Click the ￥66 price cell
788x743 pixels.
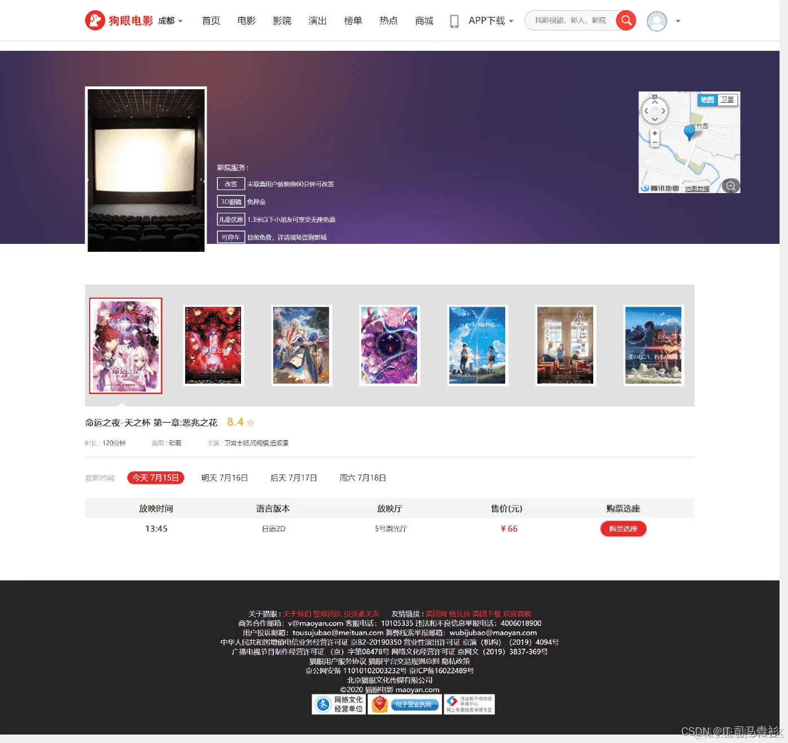[x=509, y=529]
